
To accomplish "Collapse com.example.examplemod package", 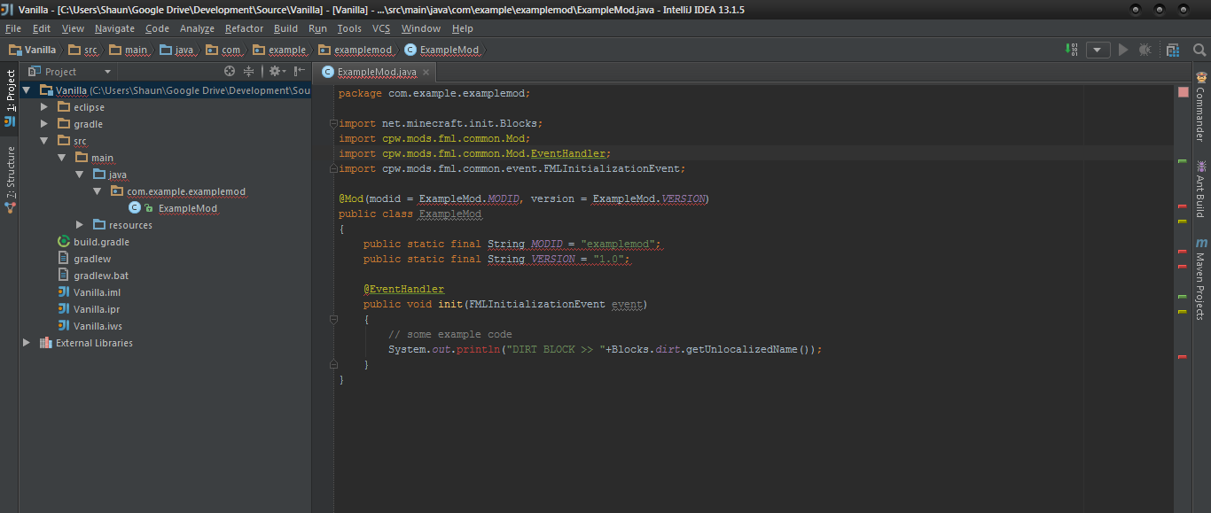I will pyautogui.click(x=98, y=191).
